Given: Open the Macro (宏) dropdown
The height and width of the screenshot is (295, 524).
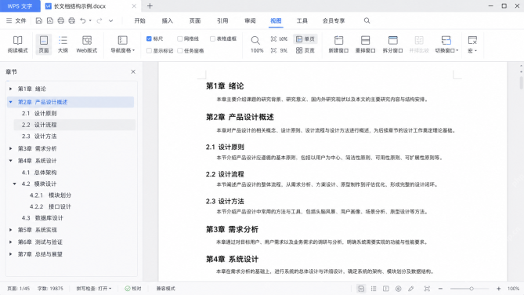Looking at the screenshot, I should pyautogui.click(x=472, y=44).
